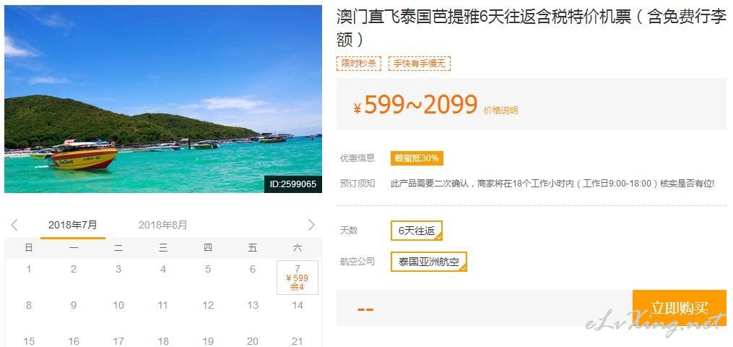
Task: Go to next month with right arrow
Action: tap(311, 225)
